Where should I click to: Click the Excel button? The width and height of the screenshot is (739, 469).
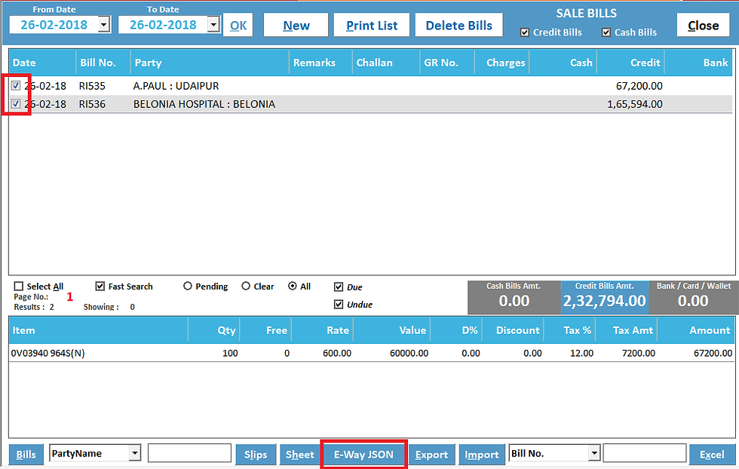712,455
